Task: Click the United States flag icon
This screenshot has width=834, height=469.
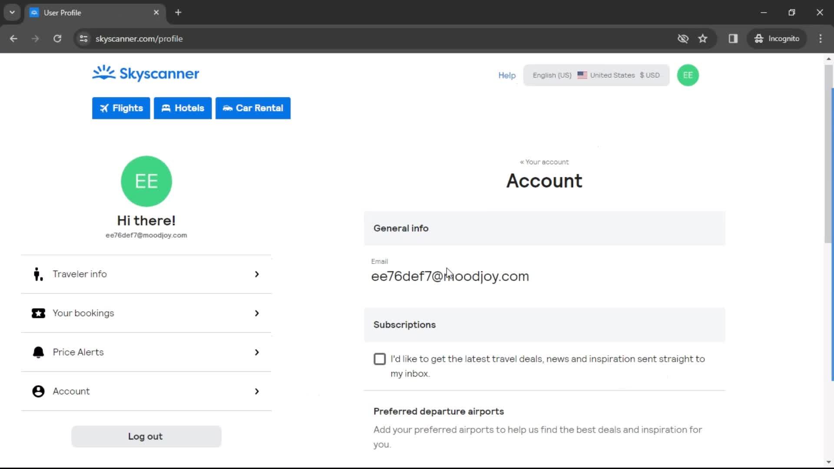Action: pyautogui.click(x=582, y=75)
